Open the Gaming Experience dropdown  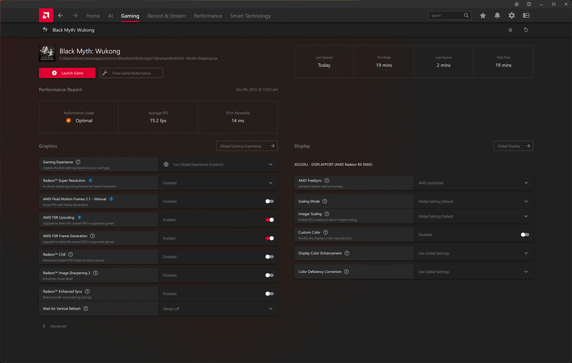point(218,165)
